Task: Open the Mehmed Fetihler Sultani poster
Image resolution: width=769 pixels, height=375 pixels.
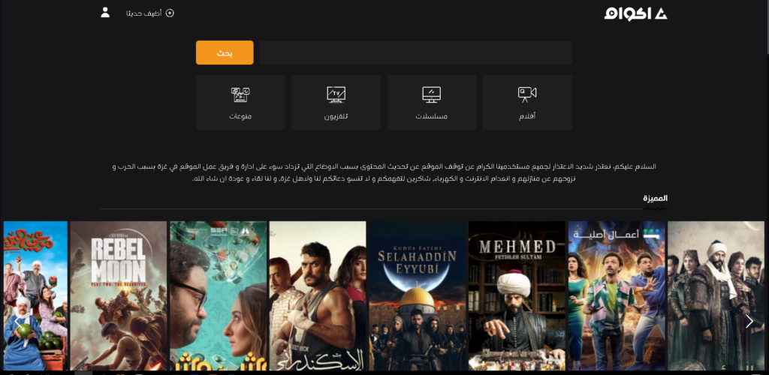Action: click(x=517, y=295)
